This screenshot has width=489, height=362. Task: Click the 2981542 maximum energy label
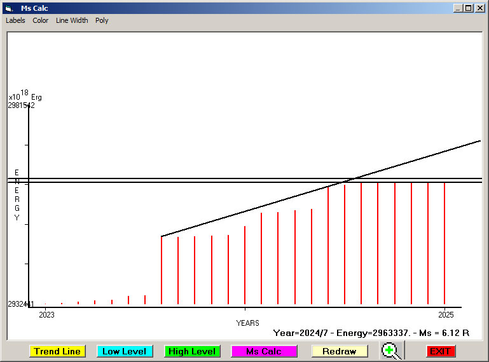[x=21, y=105]
